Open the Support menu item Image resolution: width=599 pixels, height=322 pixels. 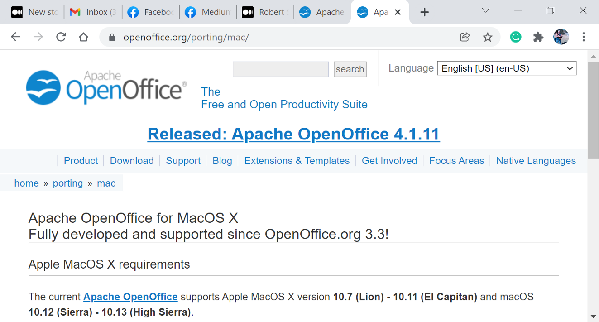(183, 161)
